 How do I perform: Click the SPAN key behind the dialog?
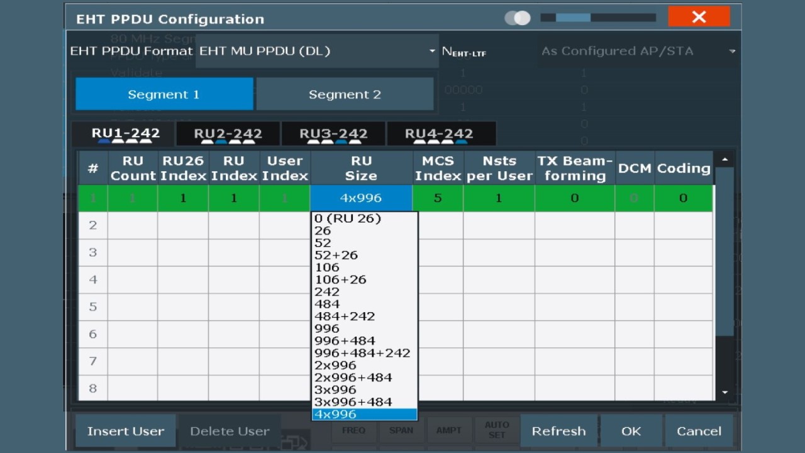click(401, 430)
